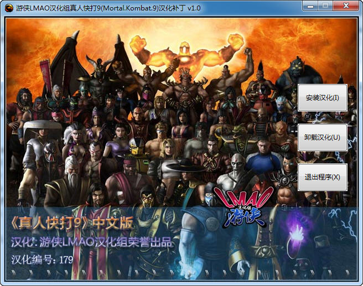This screenshot has width=363, height=286.
Task: Click the 卸载汉化(U) uninstall button
Action: click(x=323, y=137)
